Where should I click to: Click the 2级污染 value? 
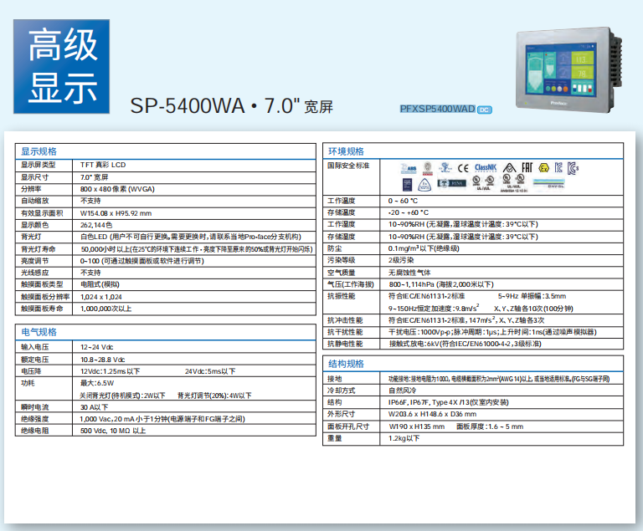[401, 260]
